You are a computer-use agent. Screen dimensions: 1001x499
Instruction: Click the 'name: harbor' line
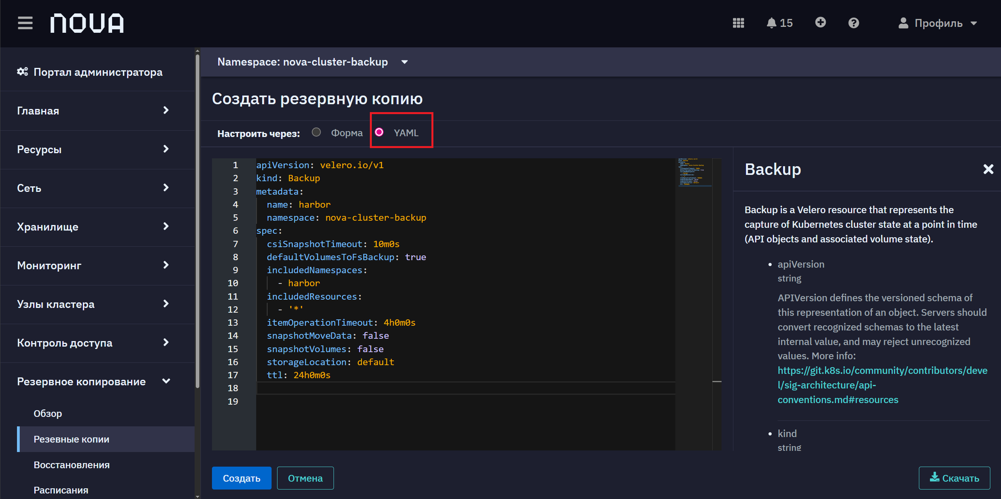click(298, 204)
